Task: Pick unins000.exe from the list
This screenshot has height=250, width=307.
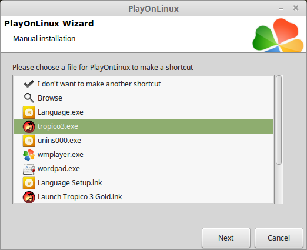Action: [59, 141]
